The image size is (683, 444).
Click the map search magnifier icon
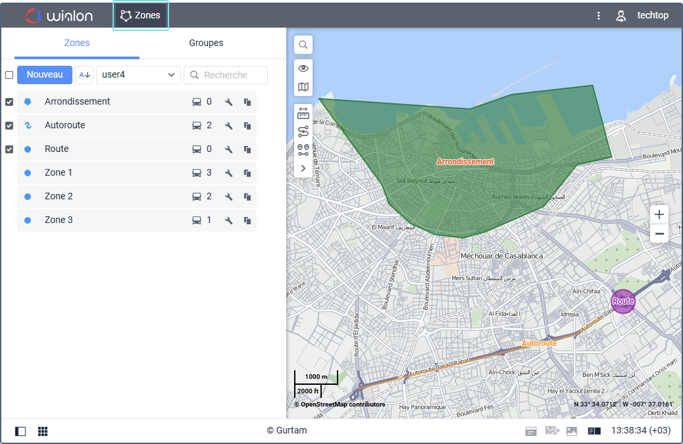pyautogui.click(x=303, y=45)
